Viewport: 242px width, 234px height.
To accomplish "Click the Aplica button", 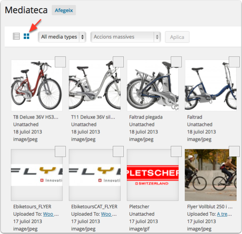I will tap(177, 37).
